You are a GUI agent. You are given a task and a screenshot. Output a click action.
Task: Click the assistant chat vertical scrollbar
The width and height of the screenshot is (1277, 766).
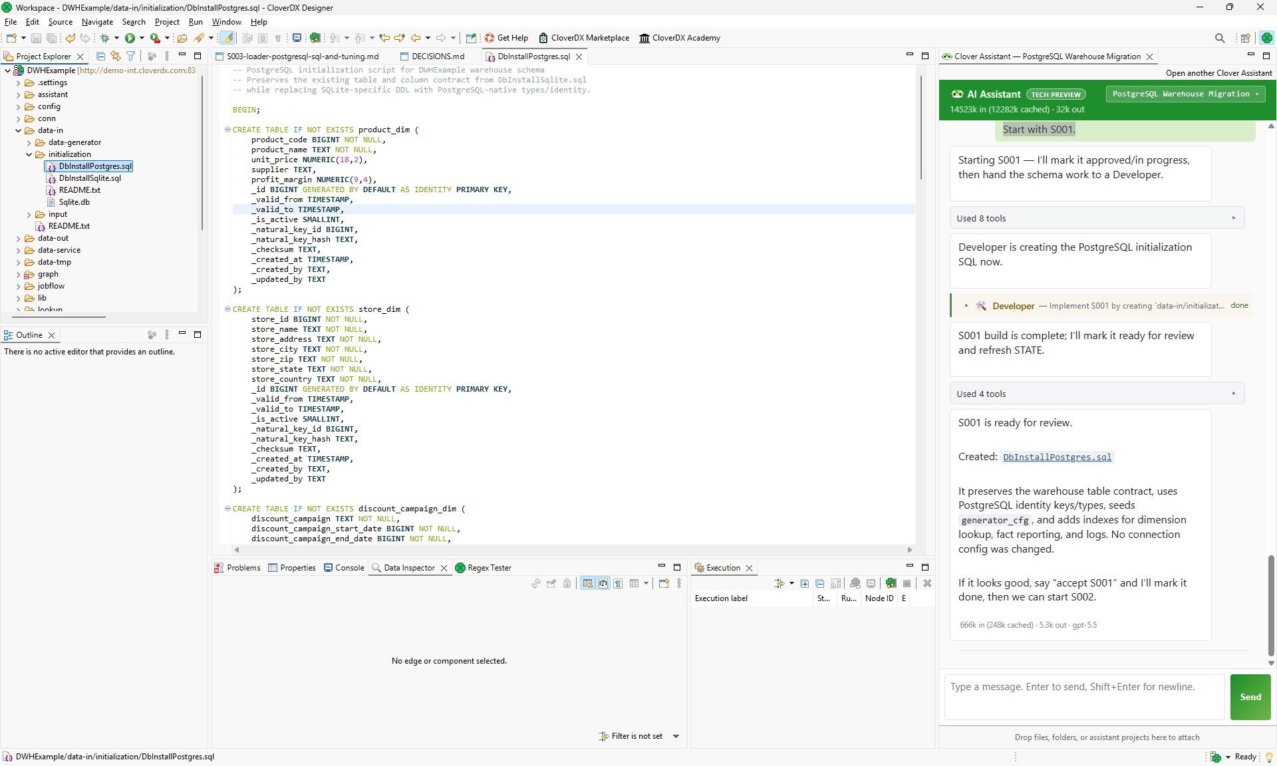1271,605
